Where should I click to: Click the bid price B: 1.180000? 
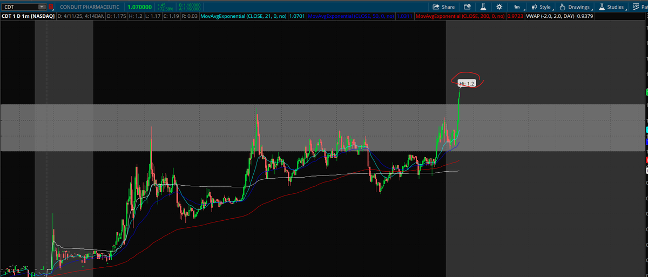pos(189,5)
